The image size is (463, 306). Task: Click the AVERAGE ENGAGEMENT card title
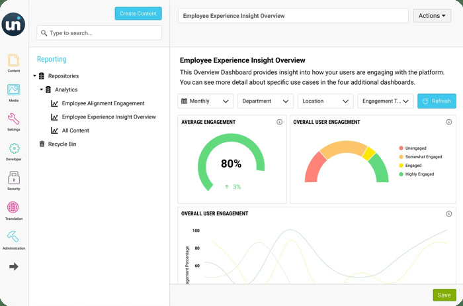tap(208, 122)
